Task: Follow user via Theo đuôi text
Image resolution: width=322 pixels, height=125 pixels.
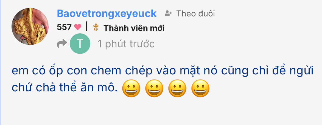Action: (x=195, y=14)
